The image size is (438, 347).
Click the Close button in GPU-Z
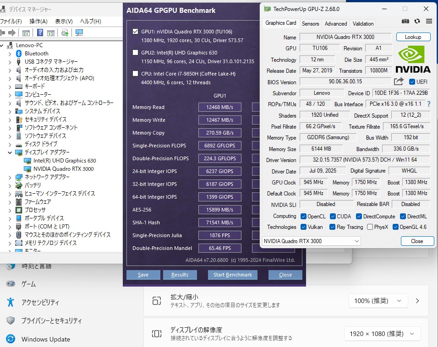417,241
